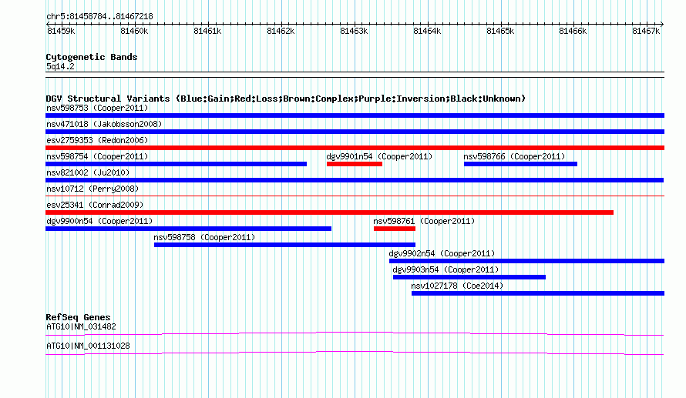Select the thin red nsv10712 line
Viewport: 686px width, 398px height.
[x=355, y=196]
